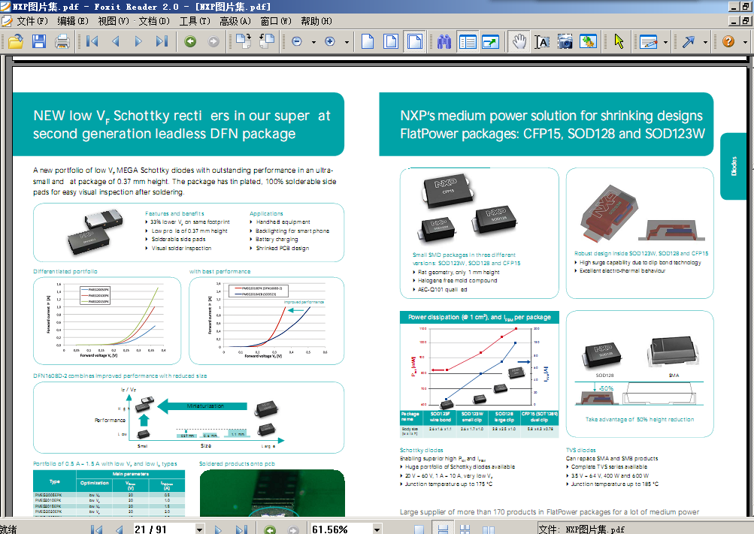Open the 工具(T) menu

195,21
